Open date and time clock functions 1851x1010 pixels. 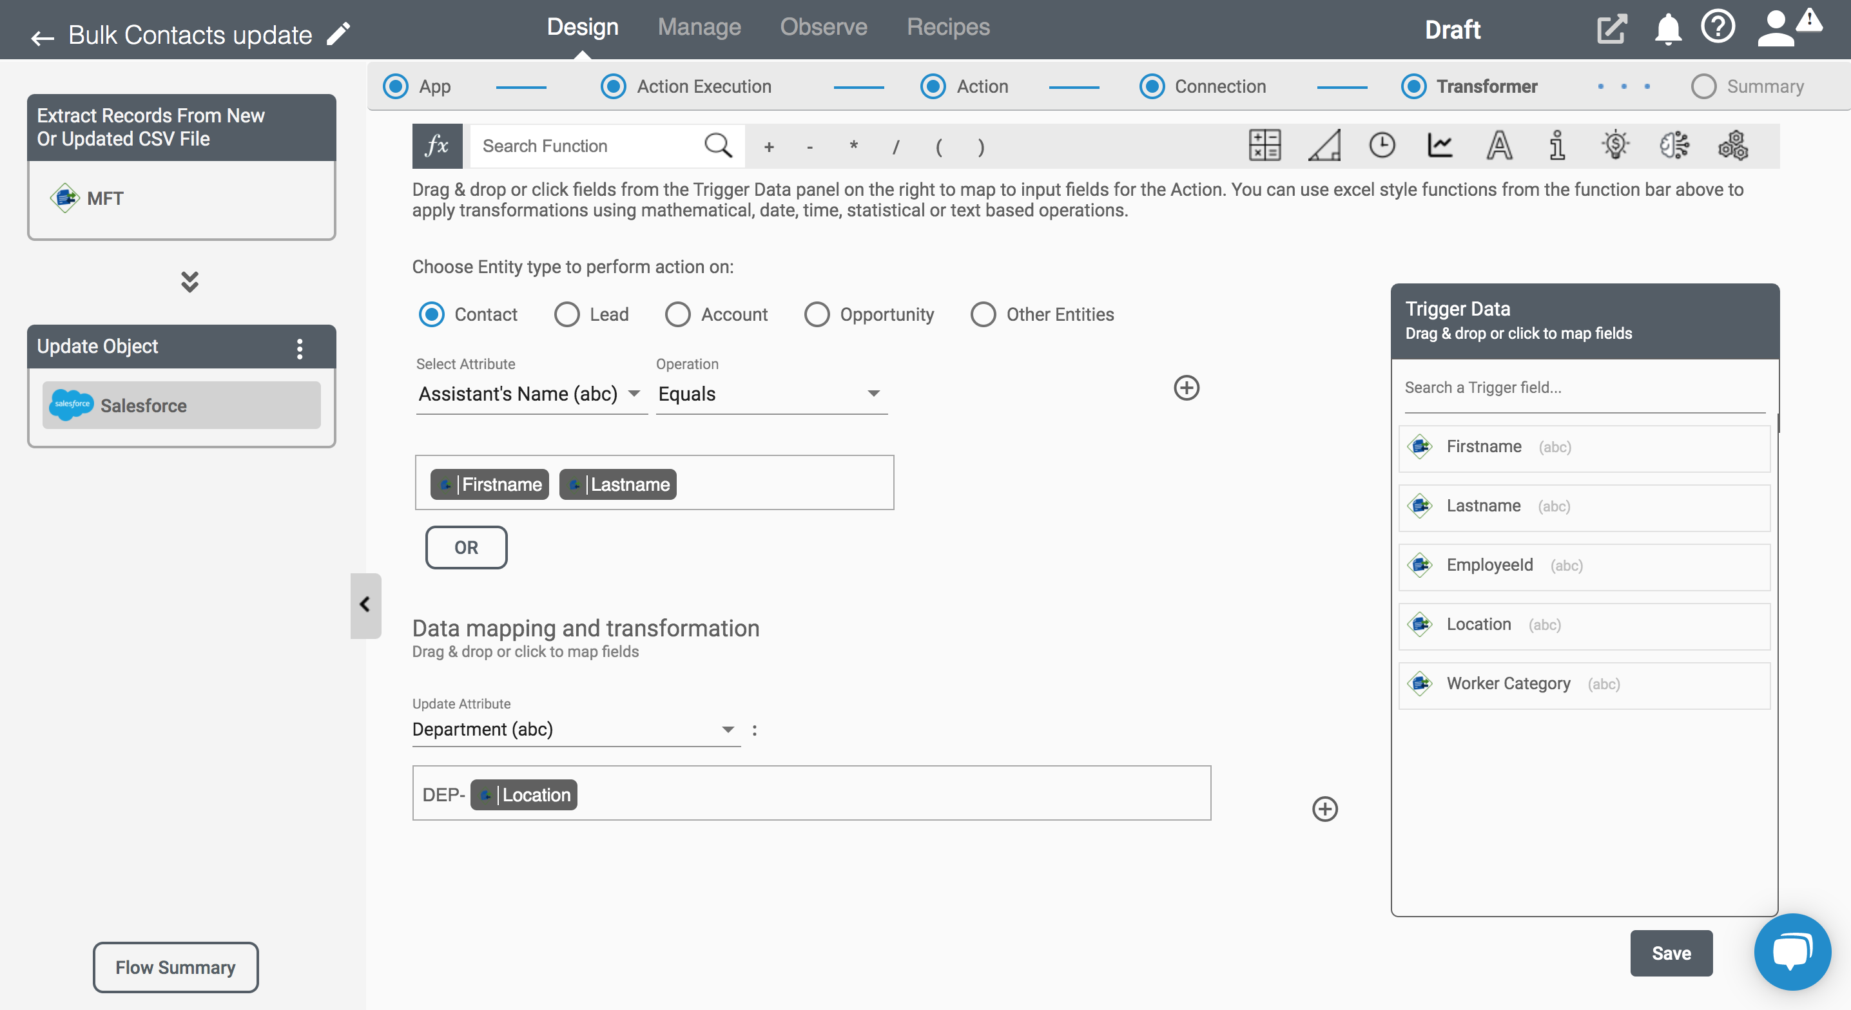1382,146
